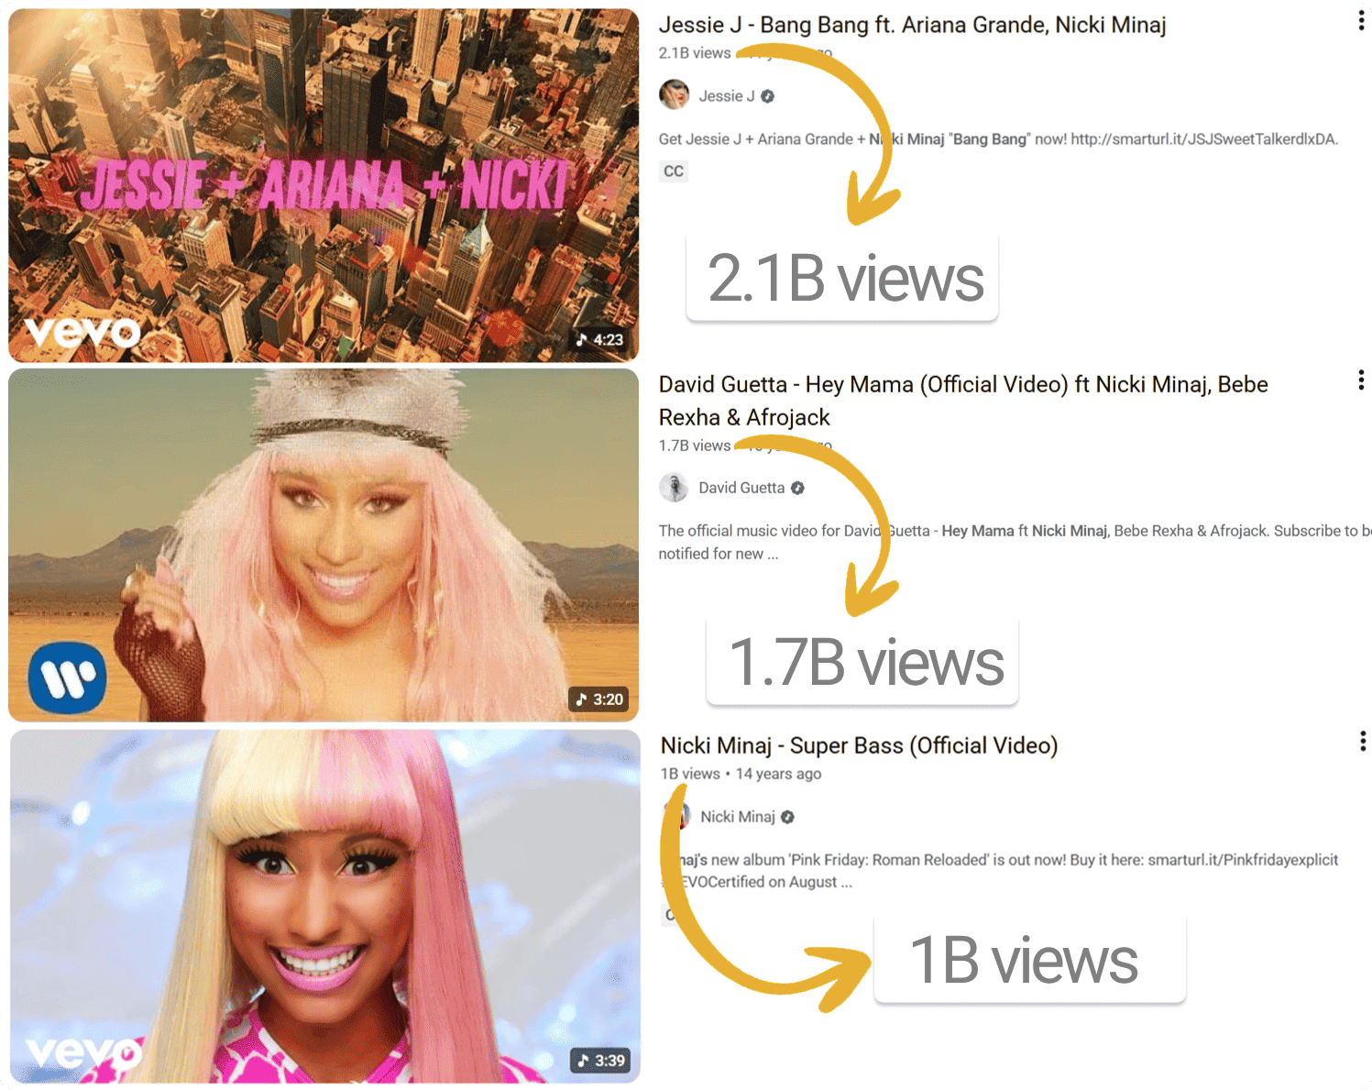Open the options menu for Super Bass video

pos(1363,741)
